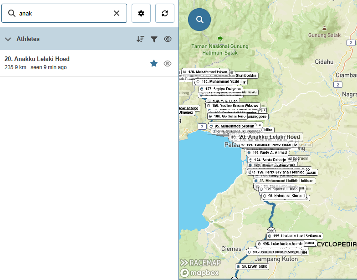
Task: Open the Mapbox logo link
Action: pos(199,273)
